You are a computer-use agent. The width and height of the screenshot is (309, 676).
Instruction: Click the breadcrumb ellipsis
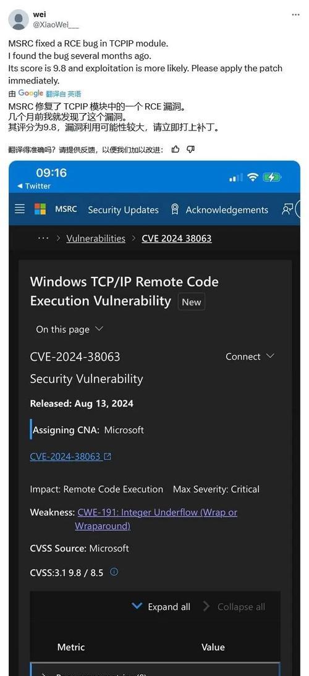43,238
